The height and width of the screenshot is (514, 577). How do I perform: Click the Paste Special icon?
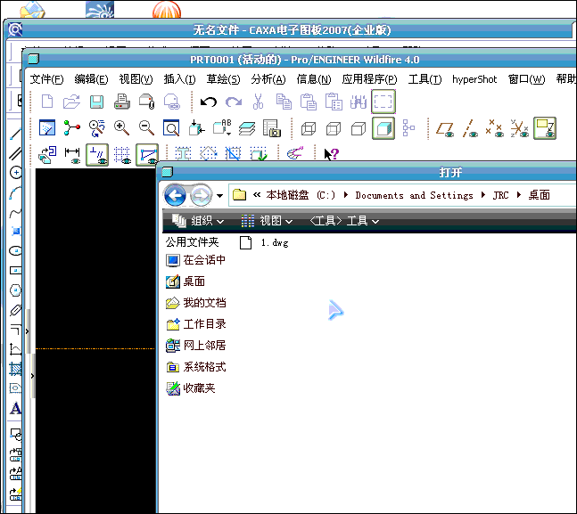coord(334,102)
